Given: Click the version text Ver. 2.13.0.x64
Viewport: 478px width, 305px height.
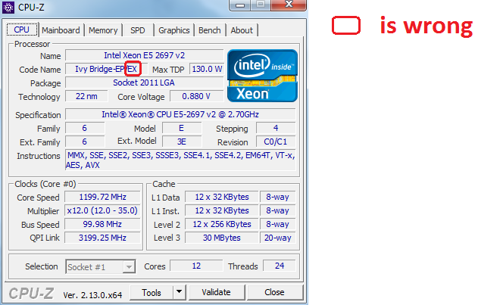Looking at the screenshot, I should point(92,295).
